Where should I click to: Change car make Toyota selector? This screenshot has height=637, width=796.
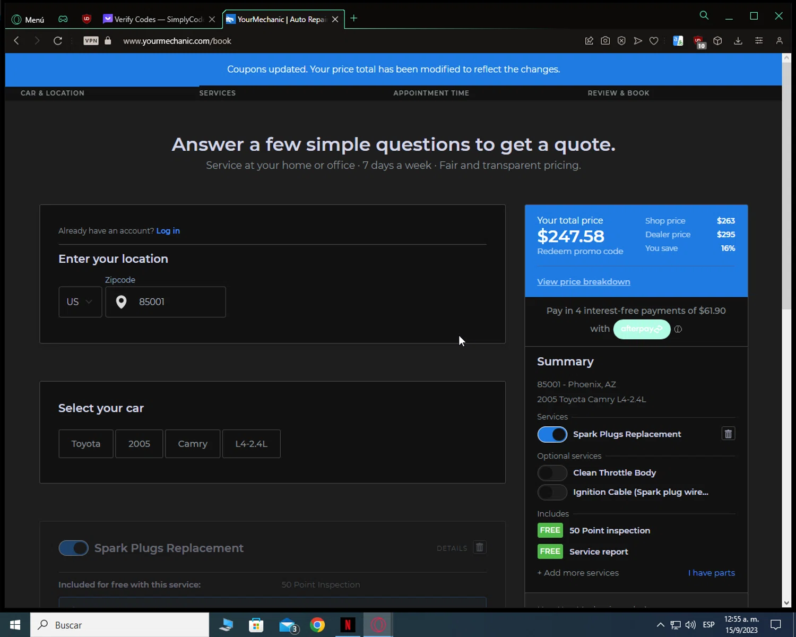point(86,444)
